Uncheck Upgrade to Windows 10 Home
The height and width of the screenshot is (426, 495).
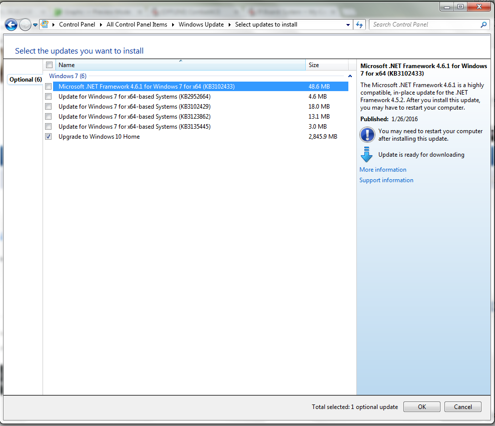coord(49,137)
